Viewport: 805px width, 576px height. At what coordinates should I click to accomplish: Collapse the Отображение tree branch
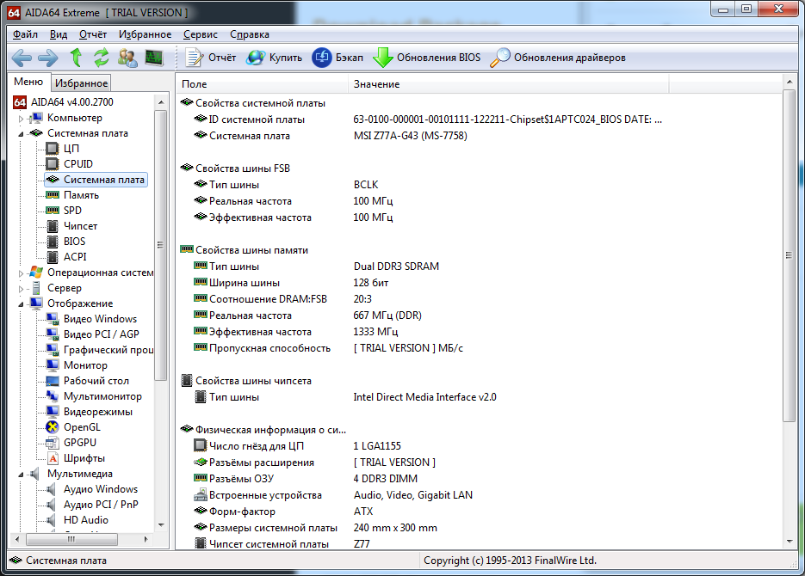coord(22,304)
